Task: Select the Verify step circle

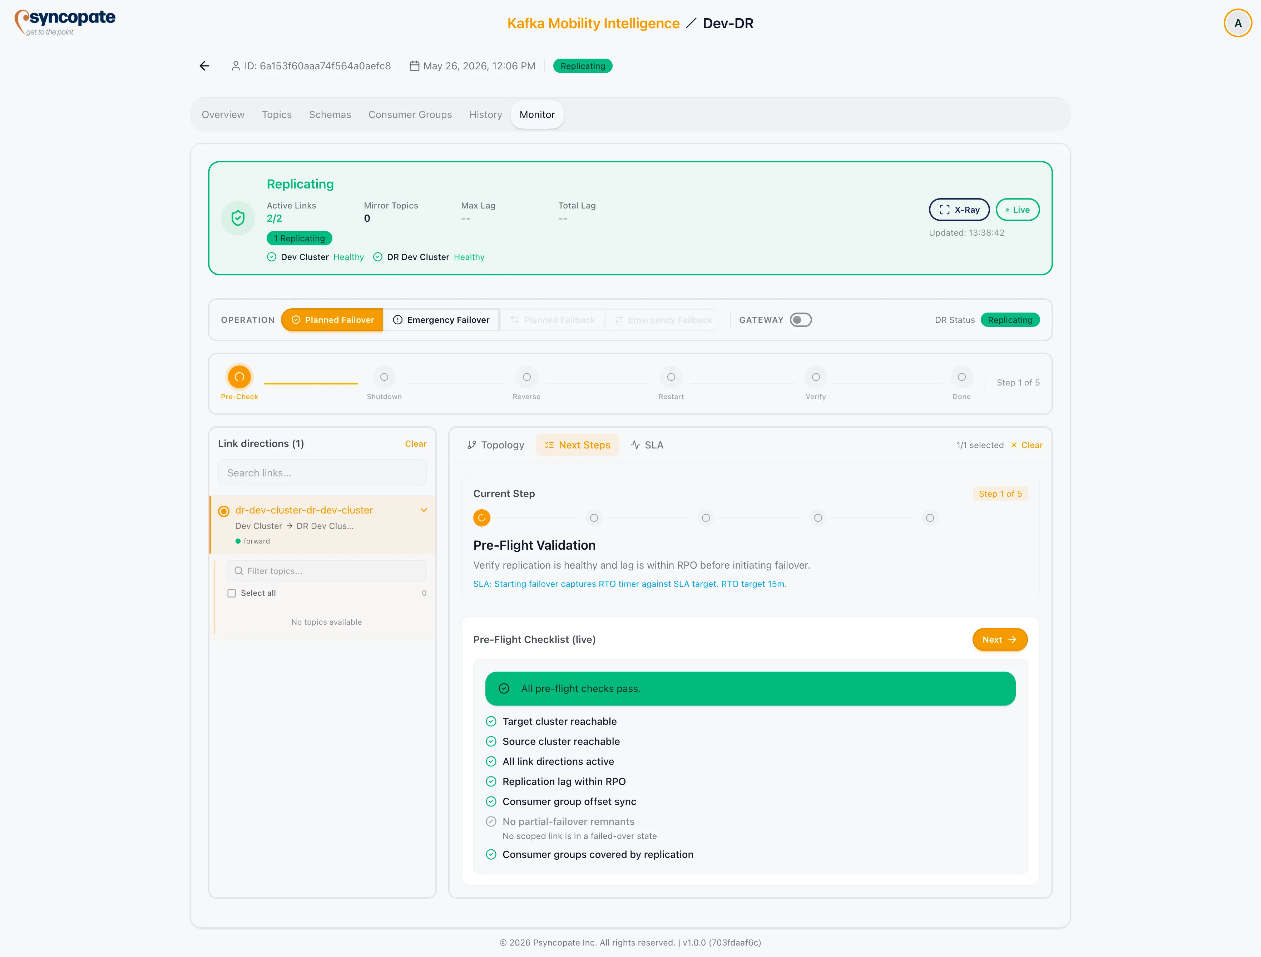Action: coord(816,377)
